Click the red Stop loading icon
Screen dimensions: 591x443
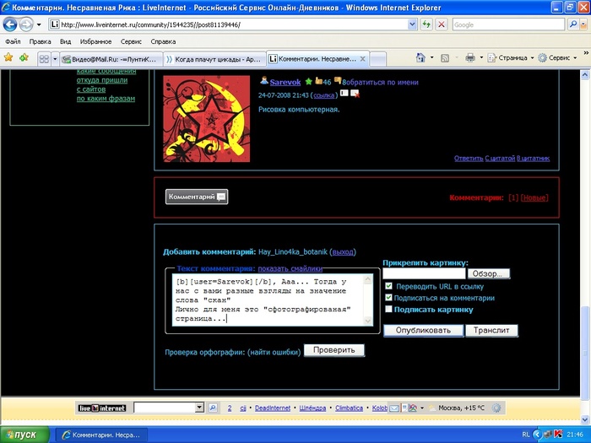click(442, 24)
